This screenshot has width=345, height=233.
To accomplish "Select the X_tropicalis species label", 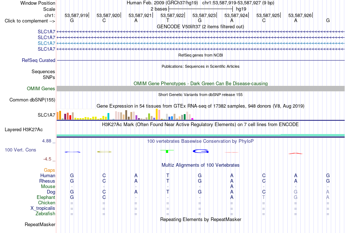I will click(43, 208).
